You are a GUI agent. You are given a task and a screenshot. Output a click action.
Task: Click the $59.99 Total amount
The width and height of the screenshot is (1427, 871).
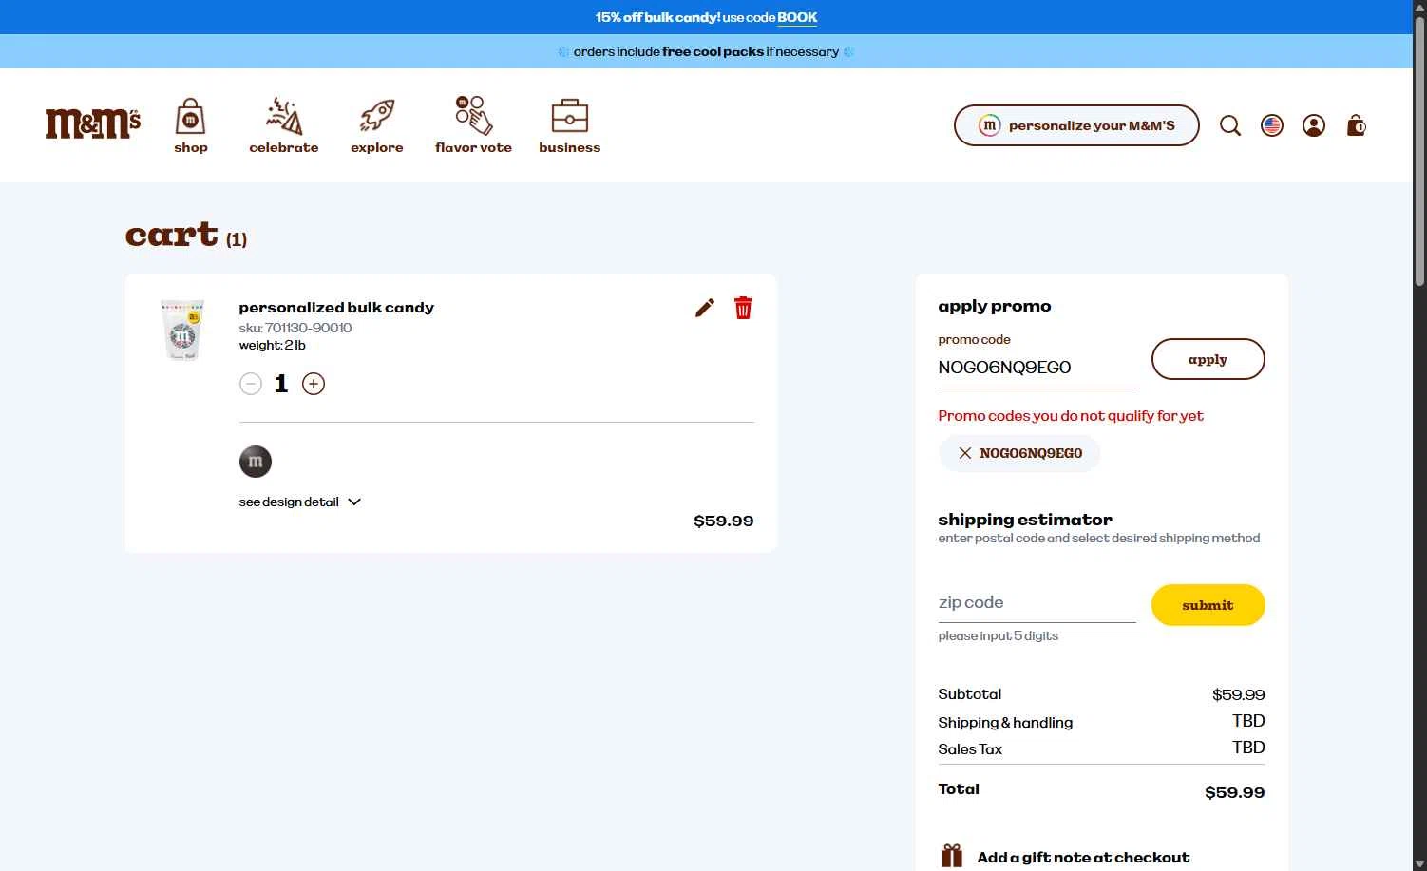(x=1234, y=792)
